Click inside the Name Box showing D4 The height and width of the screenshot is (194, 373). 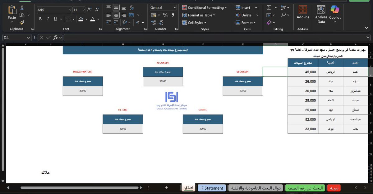click(x=15, y=38)
